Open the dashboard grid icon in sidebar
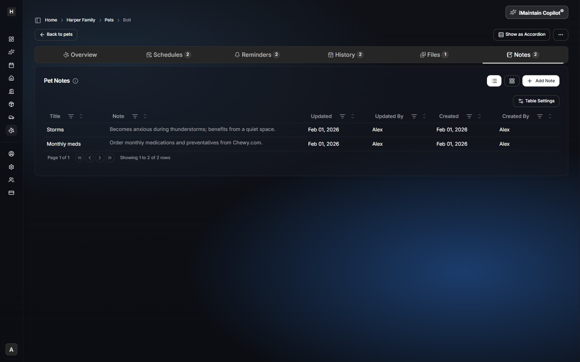 (12, 39)
